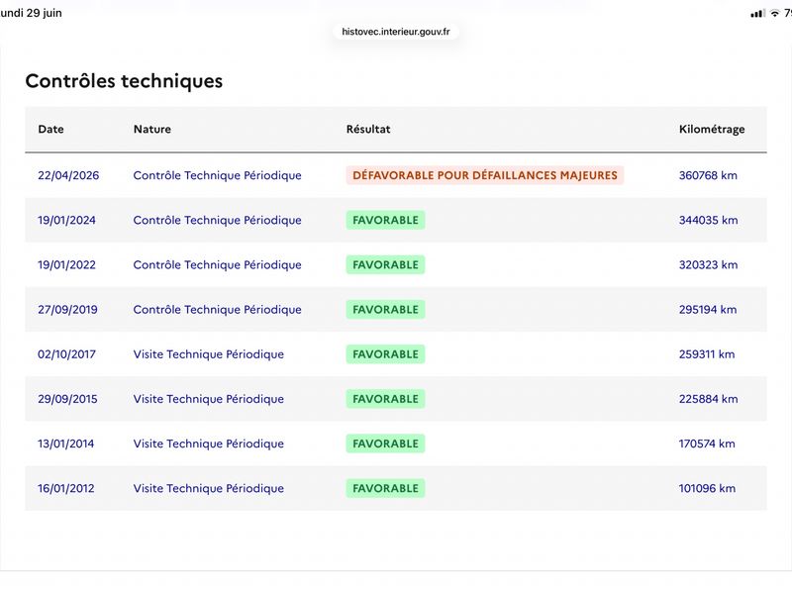This screenshot has height=594, width=792.
Task: Select the 27/09/2019 date entry
Action: (x=67, y=310)
